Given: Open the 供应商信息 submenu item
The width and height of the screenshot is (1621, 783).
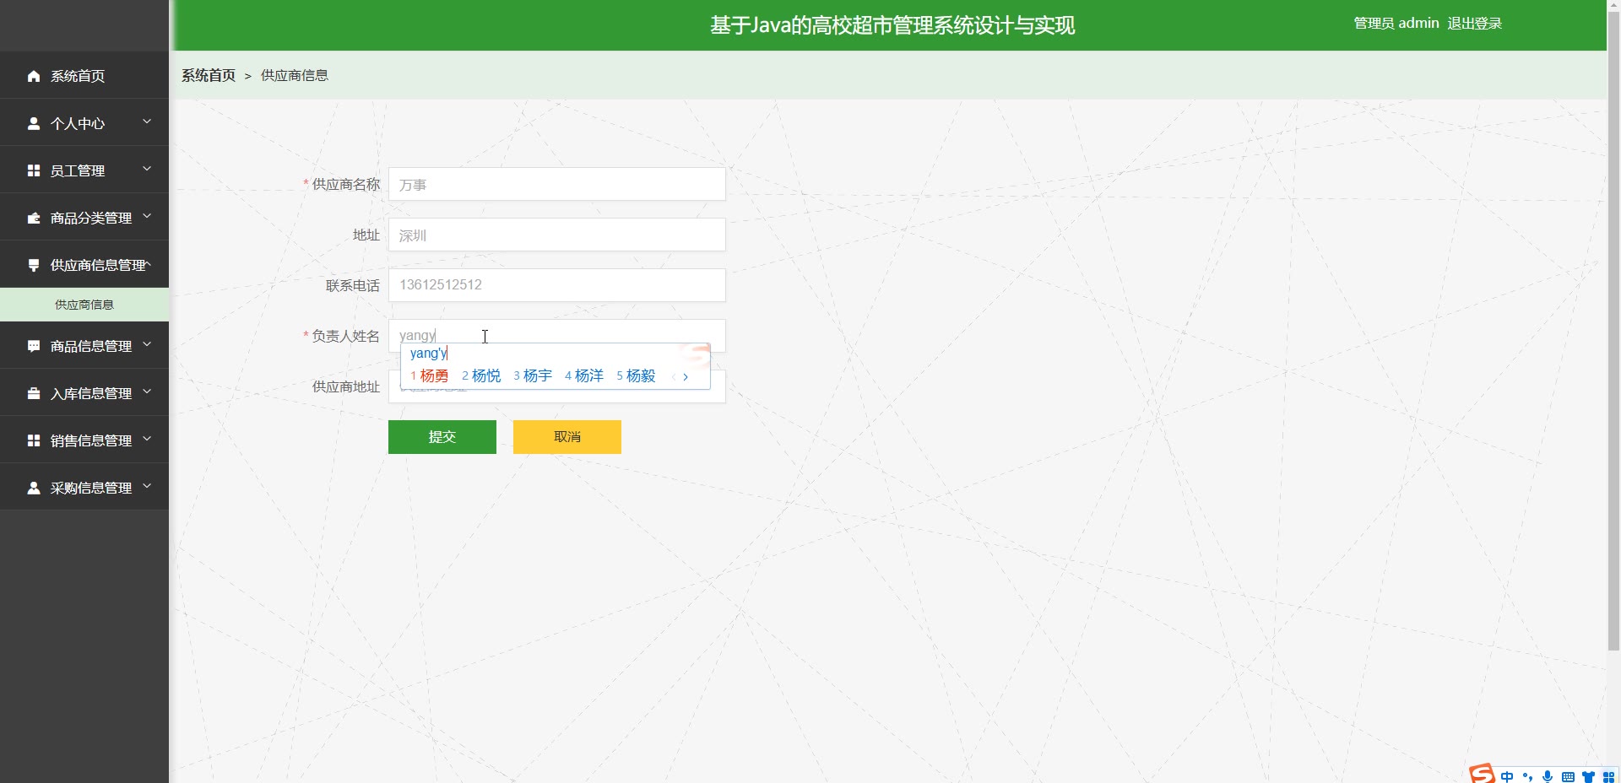Looking at the screenshot, I should point(84,305).
